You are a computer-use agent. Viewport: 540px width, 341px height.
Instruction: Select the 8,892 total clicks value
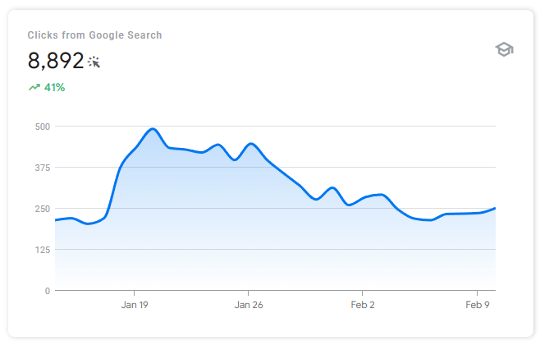click(x=56, y=61)
